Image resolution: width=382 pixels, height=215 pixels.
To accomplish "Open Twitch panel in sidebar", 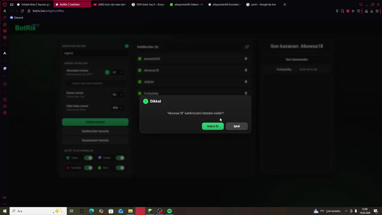I will tap(4, 68).
